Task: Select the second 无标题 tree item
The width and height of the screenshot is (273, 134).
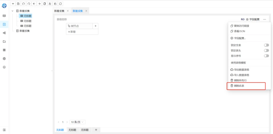Action: coord(26,21)
